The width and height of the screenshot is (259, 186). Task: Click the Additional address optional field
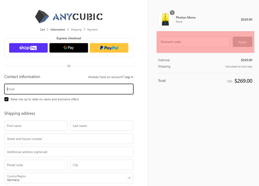(x=69, y=152)
